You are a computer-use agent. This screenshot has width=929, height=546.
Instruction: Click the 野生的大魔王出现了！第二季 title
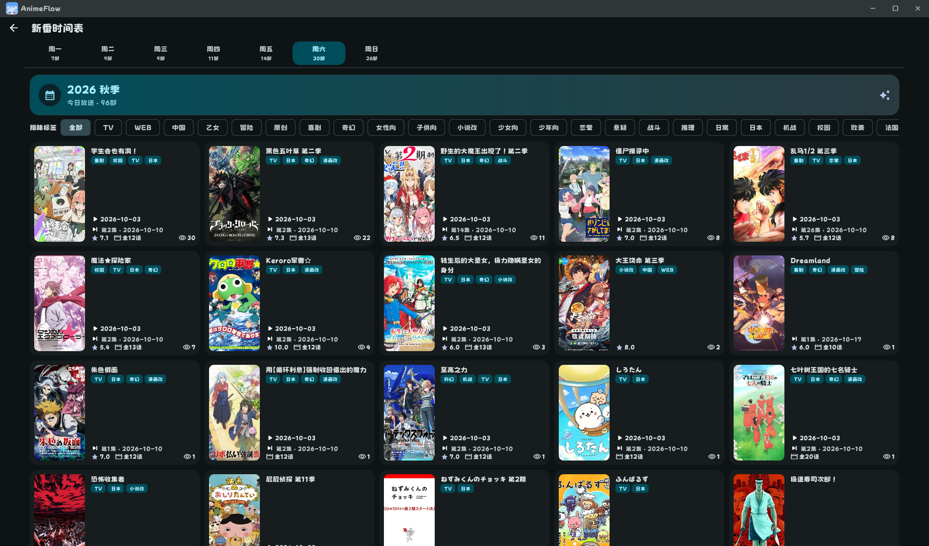[484, 151]
